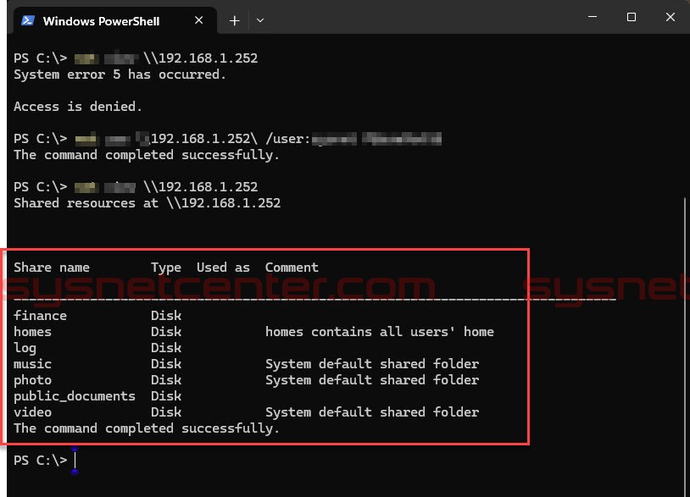Image resolution: width=690 pixels, height=497 pixels.
Task: Click the first command's '\\192.168.1.252' address
Action: (201, 58)
